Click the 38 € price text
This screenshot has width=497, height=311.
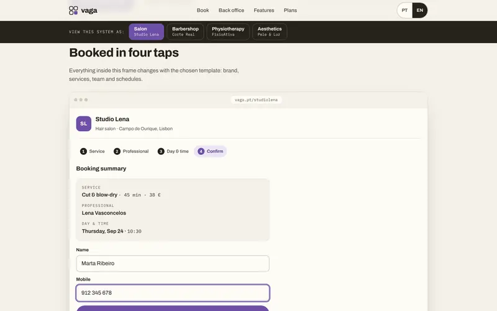pyautogui.click(x=155, y=195)
